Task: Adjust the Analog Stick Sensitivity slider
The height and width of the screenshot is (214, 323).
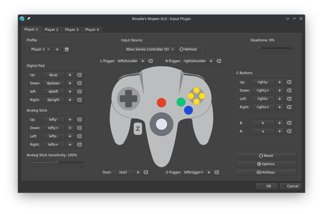Action: (57, 163)
